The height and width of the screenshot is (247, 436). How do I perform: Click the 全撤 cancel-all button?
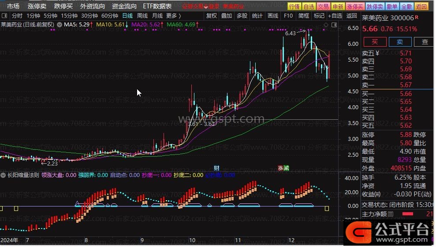point(406,7)
